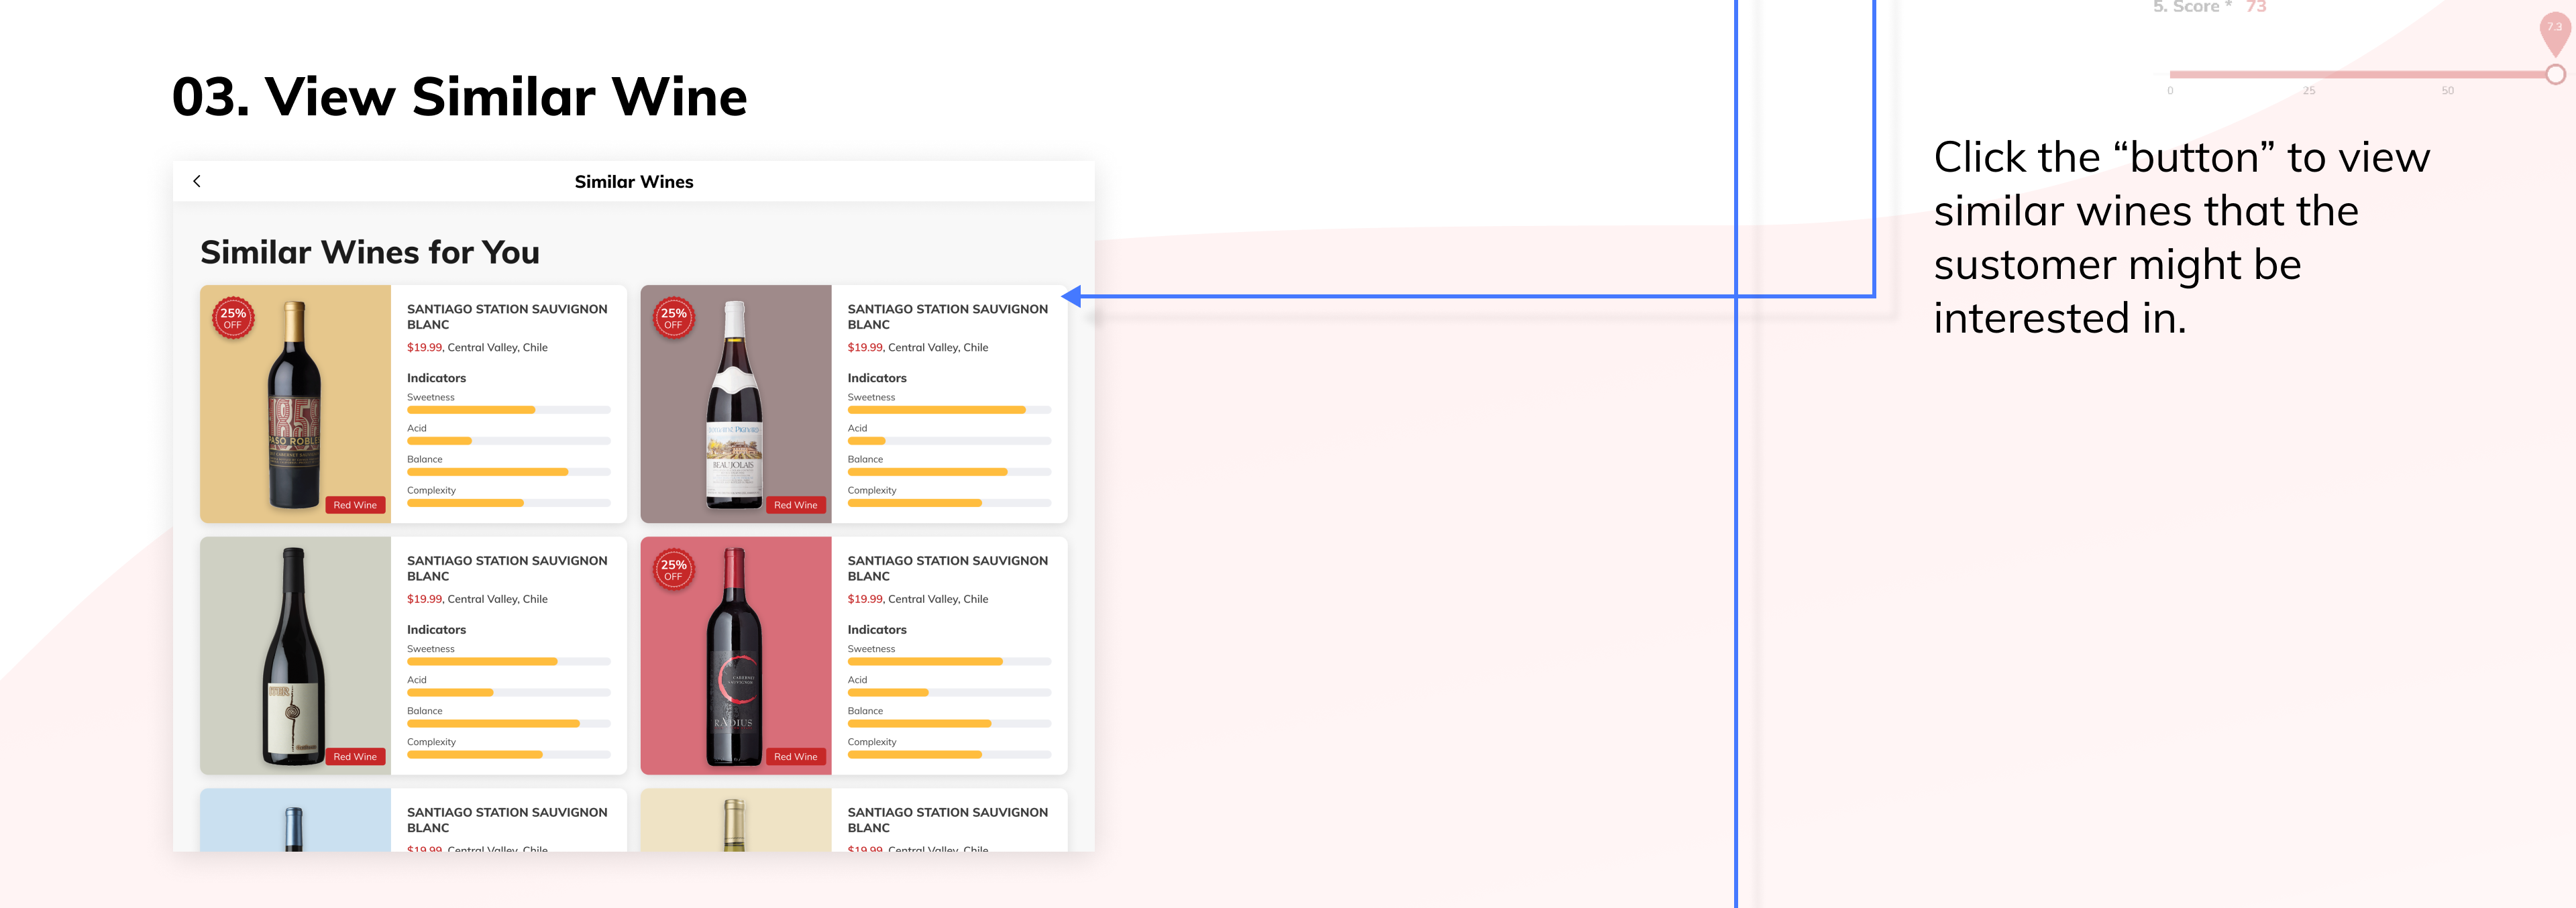Click the '5. Score' field label
The height and width of the screenshot is (908, 2576).
[2191, 7]
